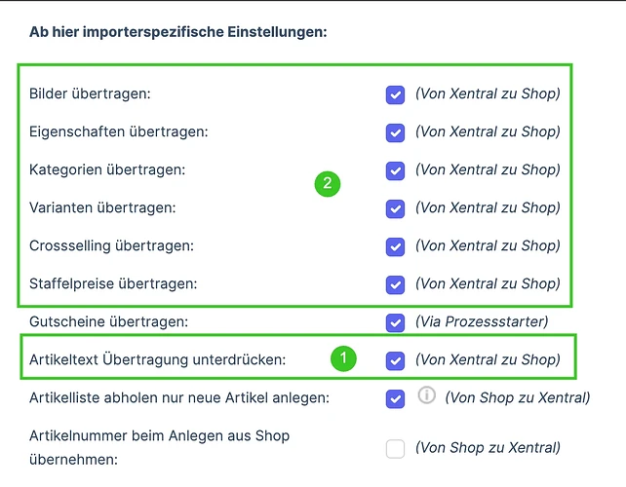Viewport: 626px width, 487px height.
Task: Click Von Shop zu Xentral beside Artikelliste
Action: 518,397
